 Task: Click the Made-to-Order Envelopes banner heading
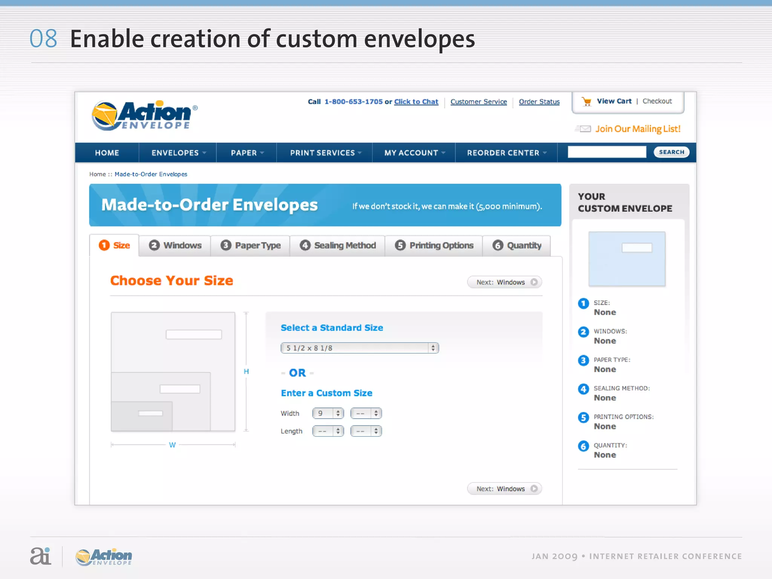click(x=210, y=205)
